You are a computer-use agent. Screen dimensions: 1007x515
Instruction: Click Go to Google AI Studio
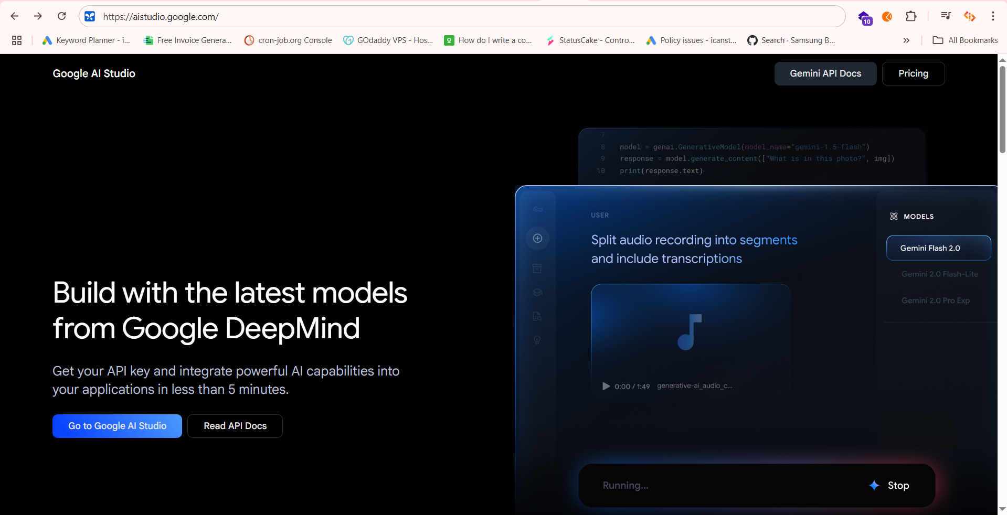coord(117,426)
